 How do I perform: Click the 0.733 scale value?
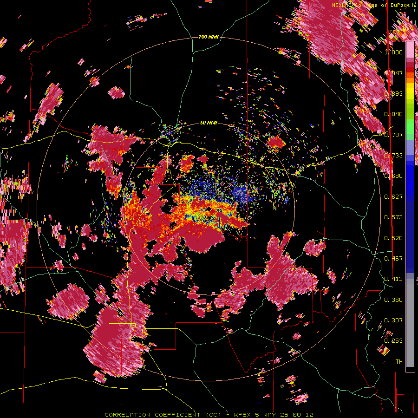click(x=393, y=156)
